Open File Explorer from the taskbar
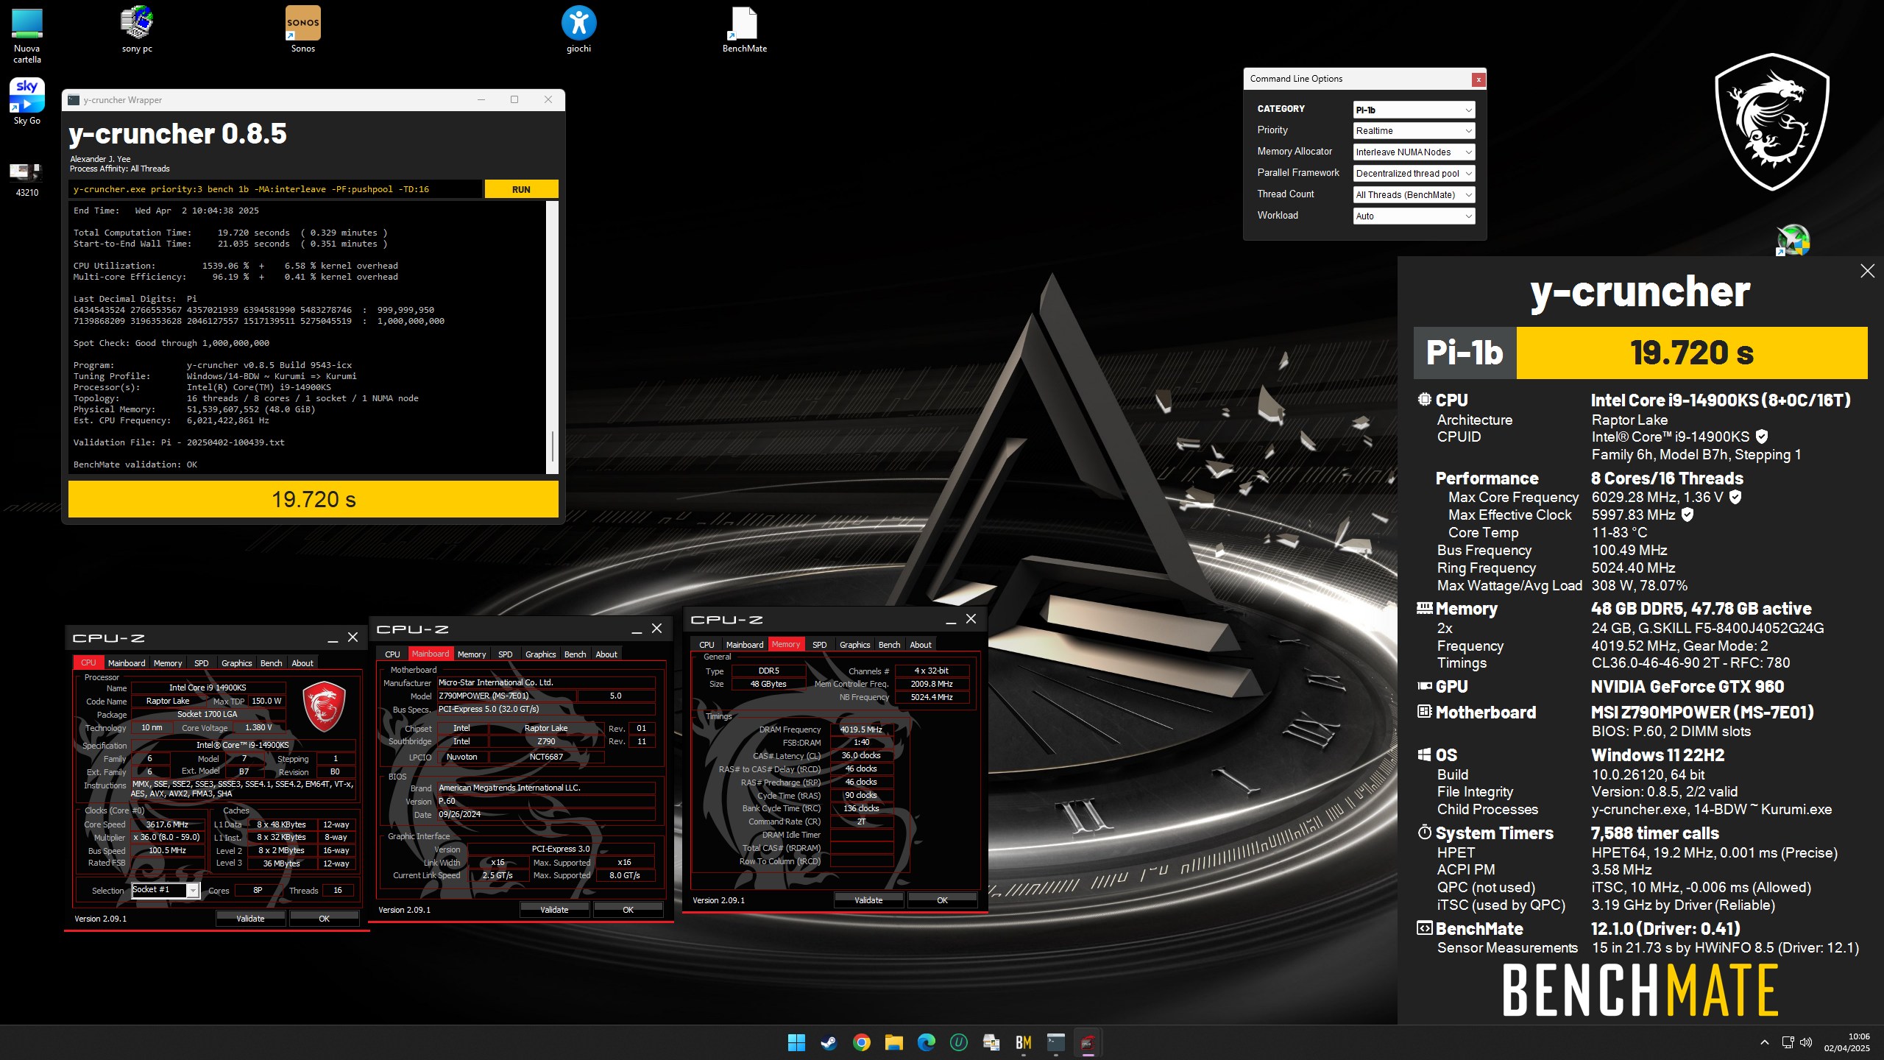Viewport: 1884px width, 1060px height. tap(893, 1042)
